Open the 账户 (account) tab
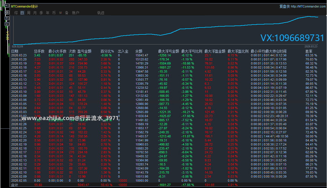 pos(76,13)
